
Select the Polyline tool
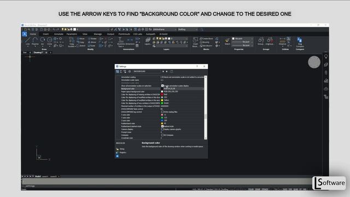(x=35, y=41)
